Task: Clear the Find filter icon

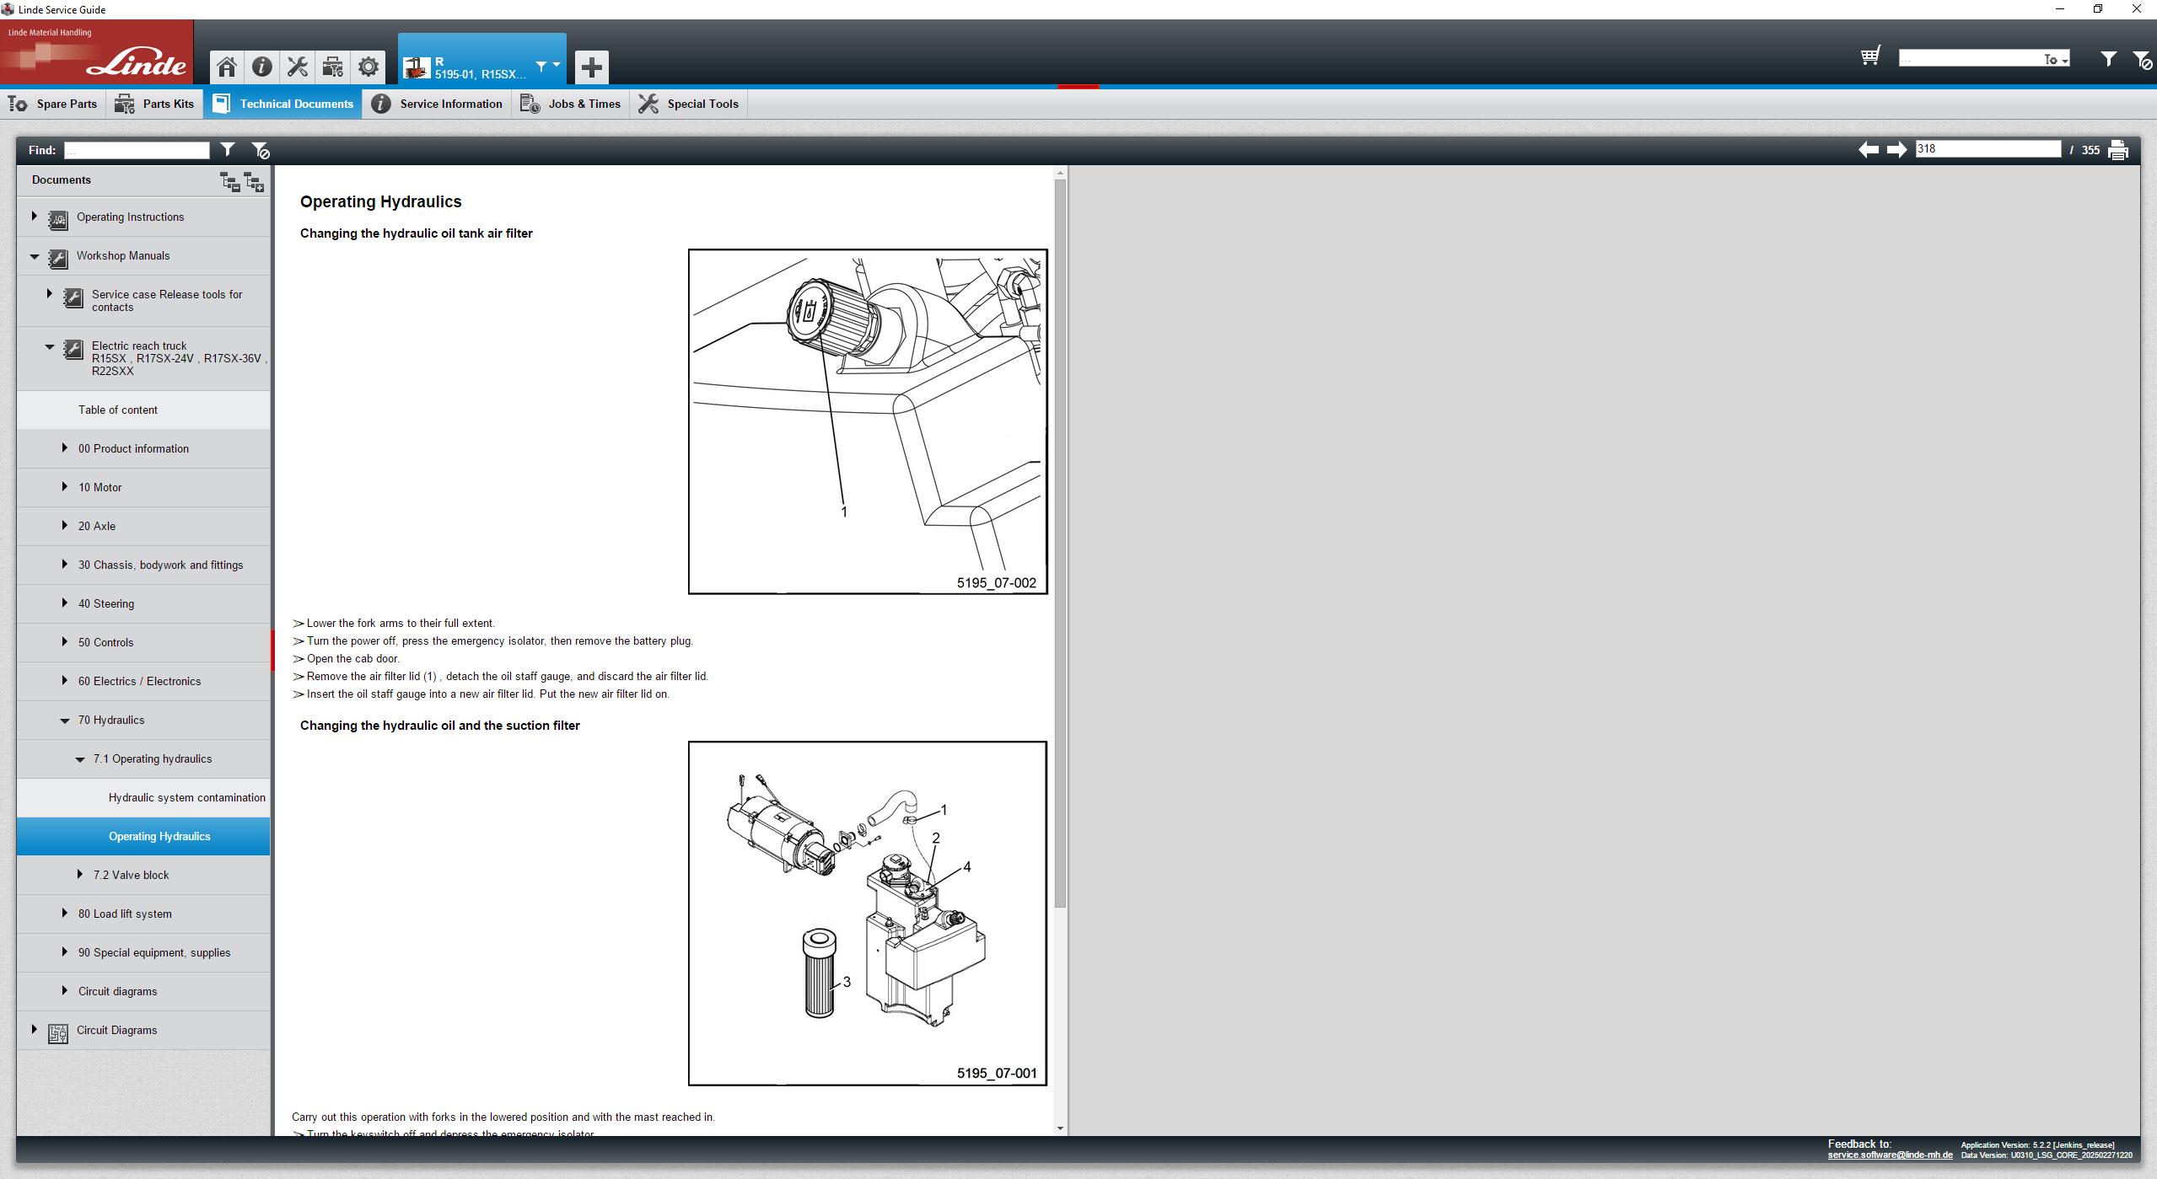Action: (261, 150)
